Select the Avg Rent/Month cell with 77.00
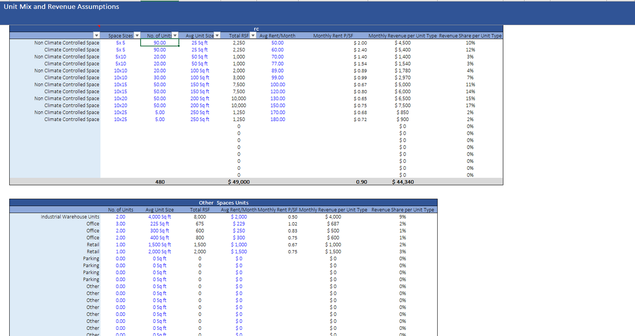 tap(277, 64)
